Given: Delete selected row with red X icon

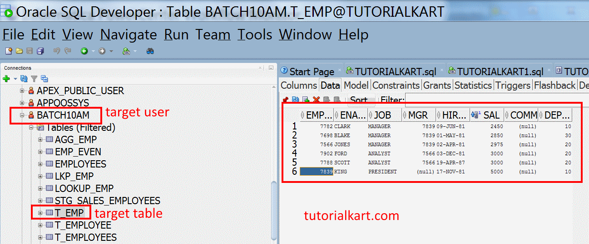Looking at the screenshot, I should point(316,100).
